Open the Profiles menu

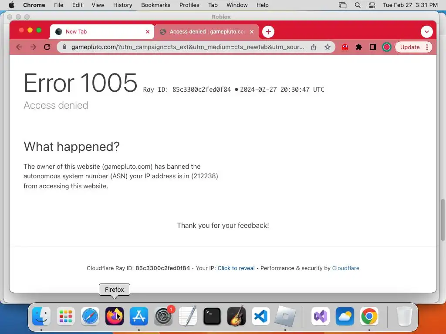pyautogui.click(x=189, y=5)
